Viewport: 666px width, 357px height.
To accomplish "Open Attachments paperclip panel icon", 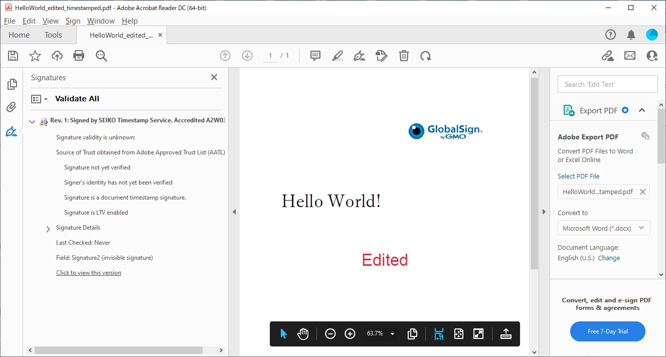I will 12,107.
